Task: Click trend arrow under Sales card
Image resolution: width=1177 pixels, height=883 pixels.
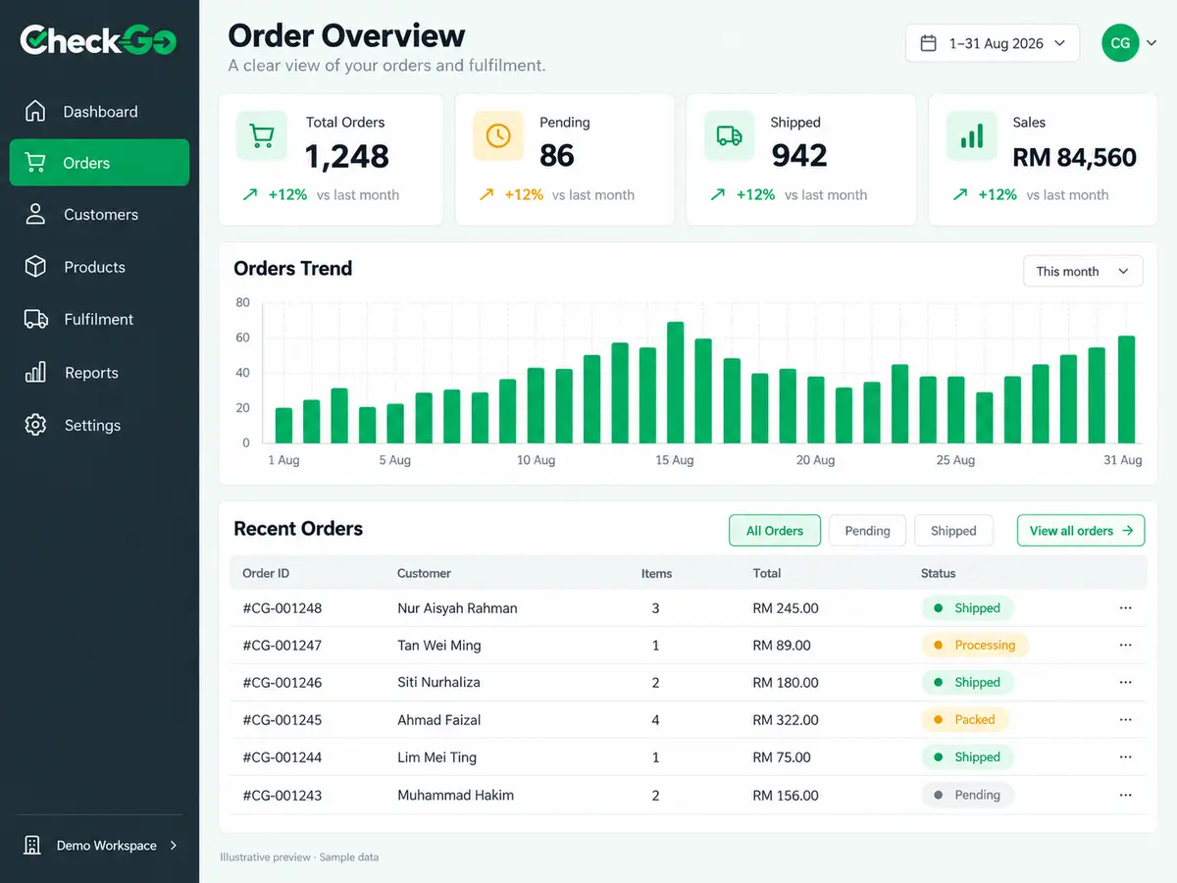Action: (x=959, y=194)
